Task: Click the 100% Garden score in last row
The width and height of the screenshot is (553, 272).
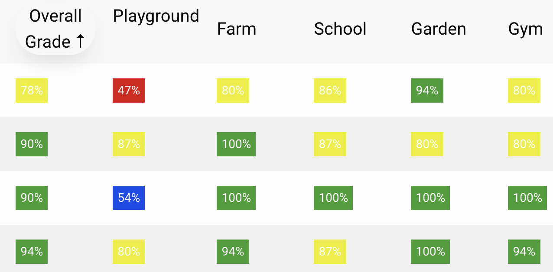Action: 430,252
